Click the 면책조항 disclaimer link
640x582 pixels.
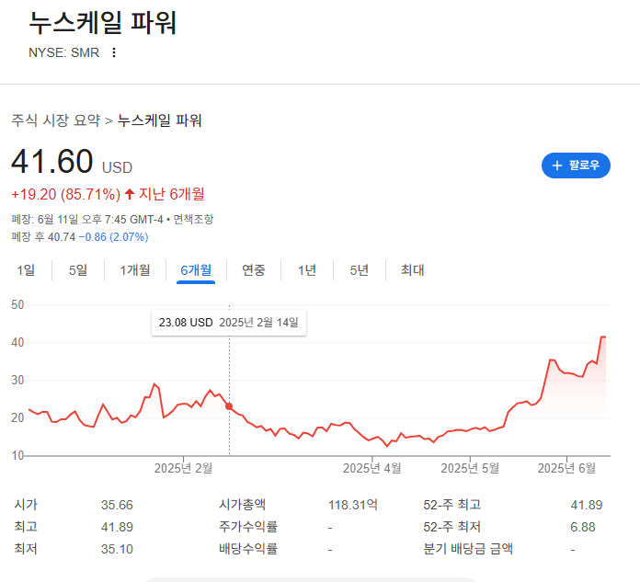[193, 220]
